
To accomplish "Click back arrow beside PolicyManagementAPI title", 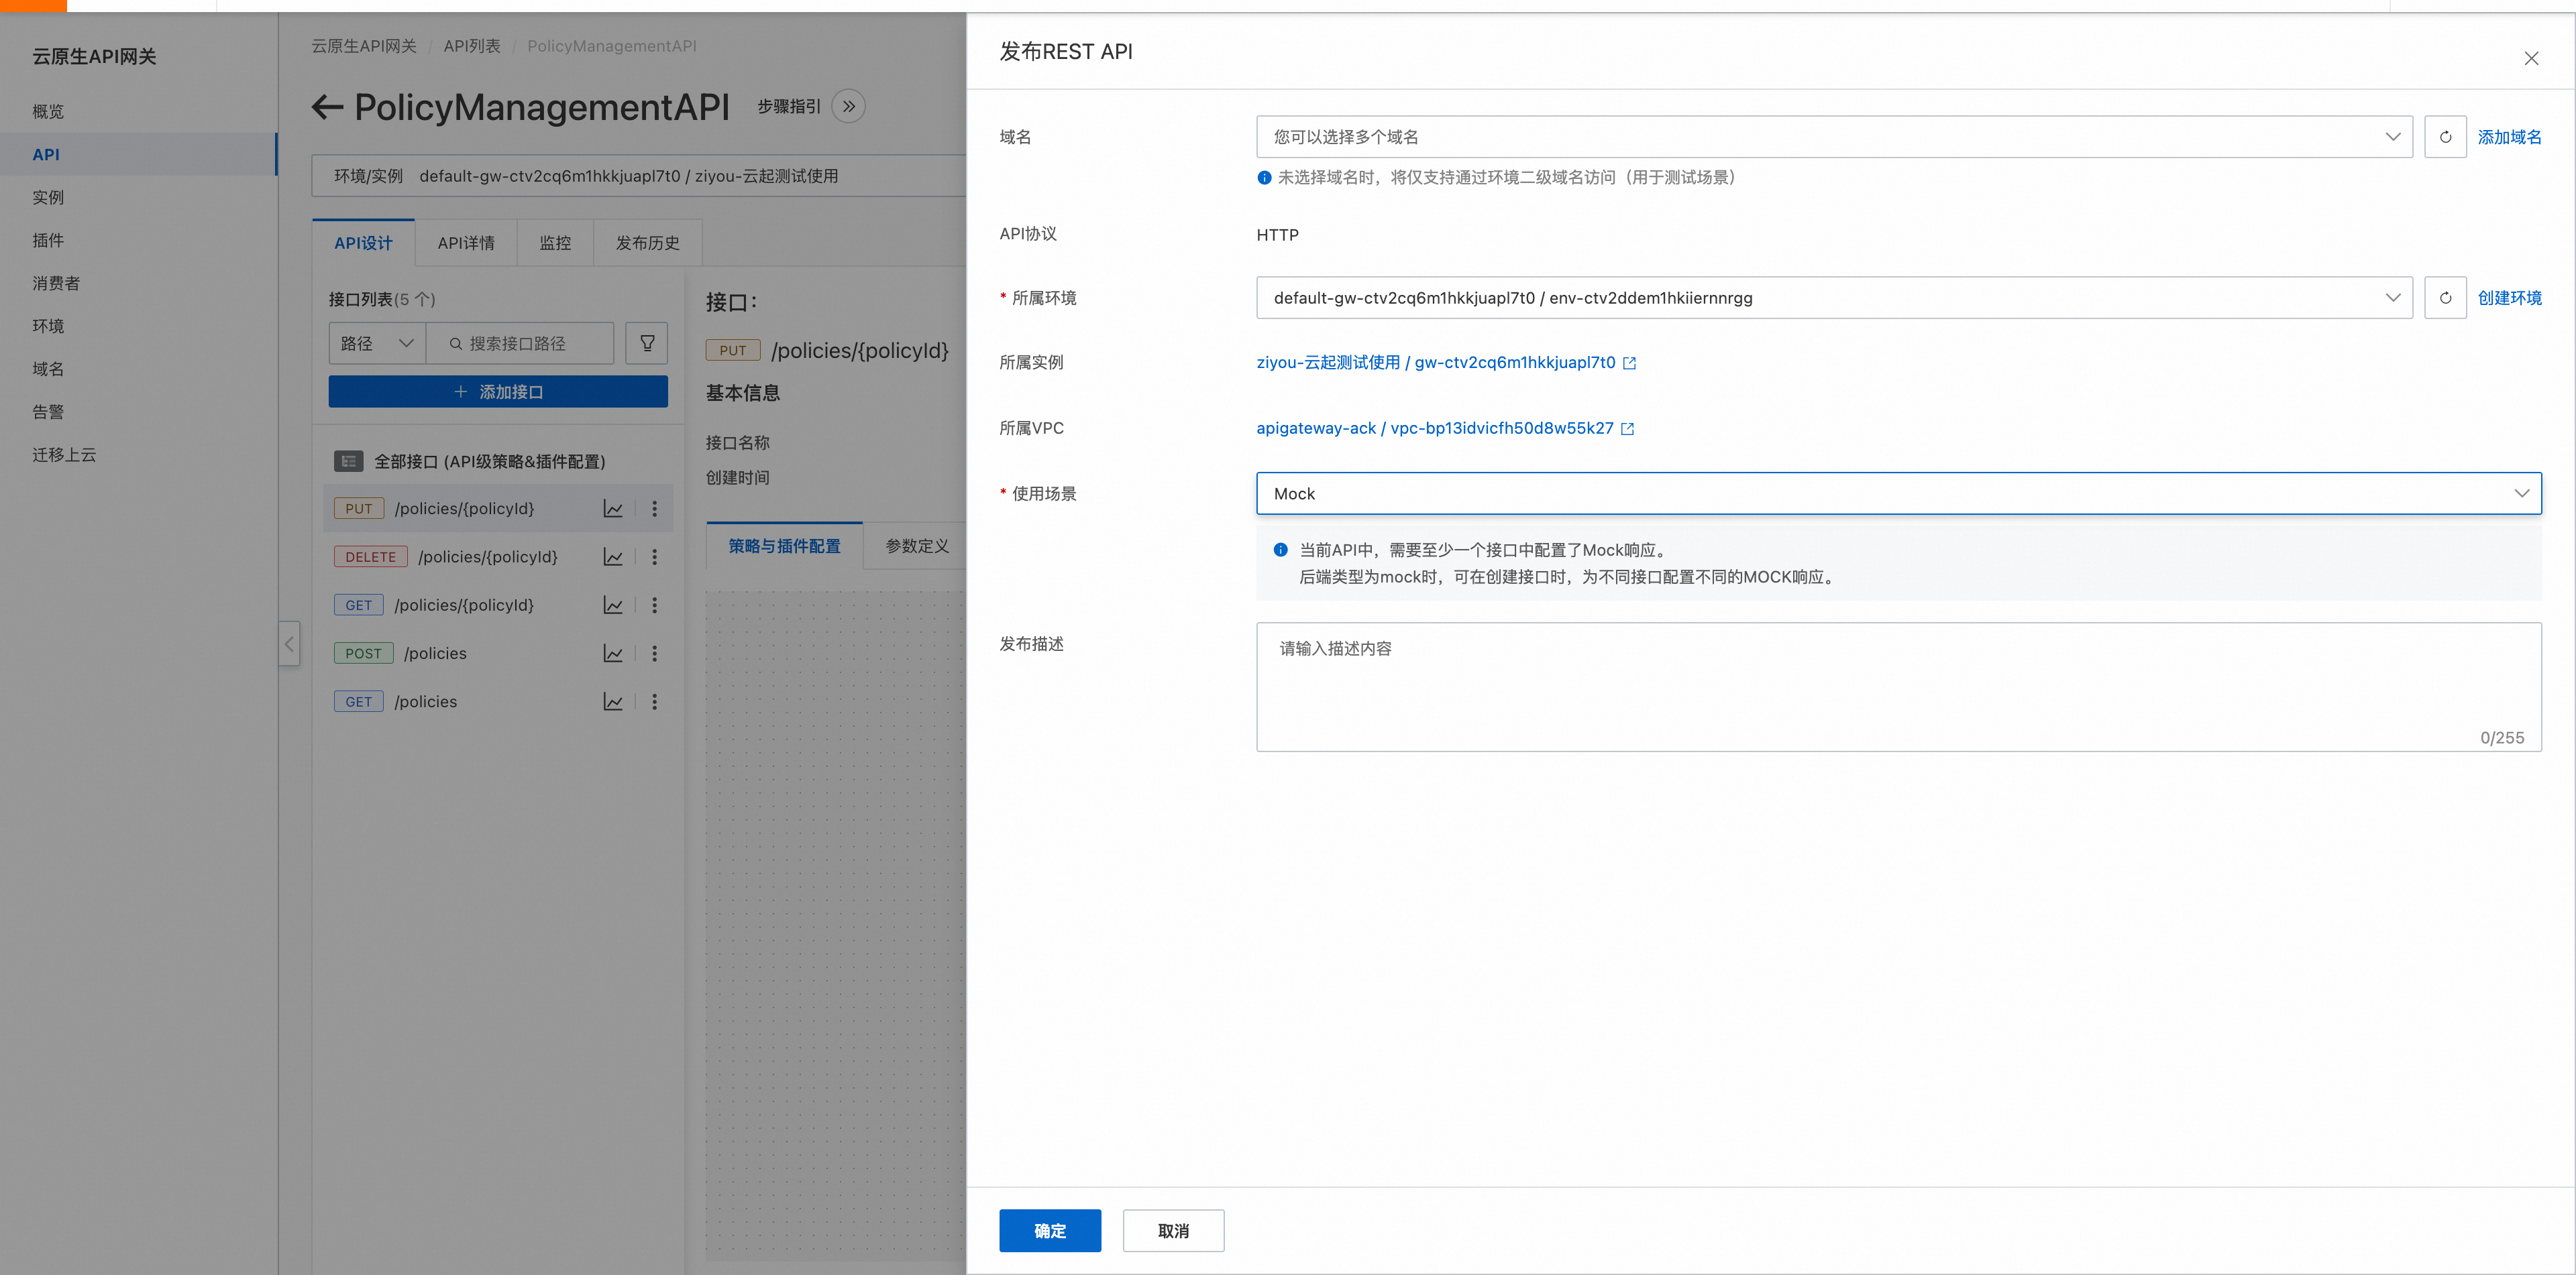I will pos(327,106).
